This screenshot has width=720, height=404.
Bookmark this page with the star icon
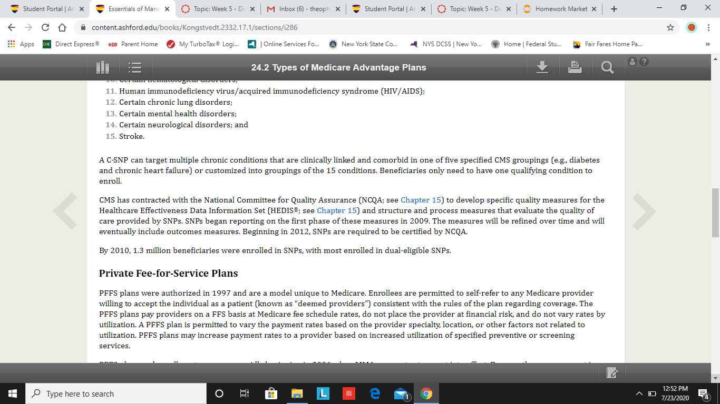tap(670, 27)
